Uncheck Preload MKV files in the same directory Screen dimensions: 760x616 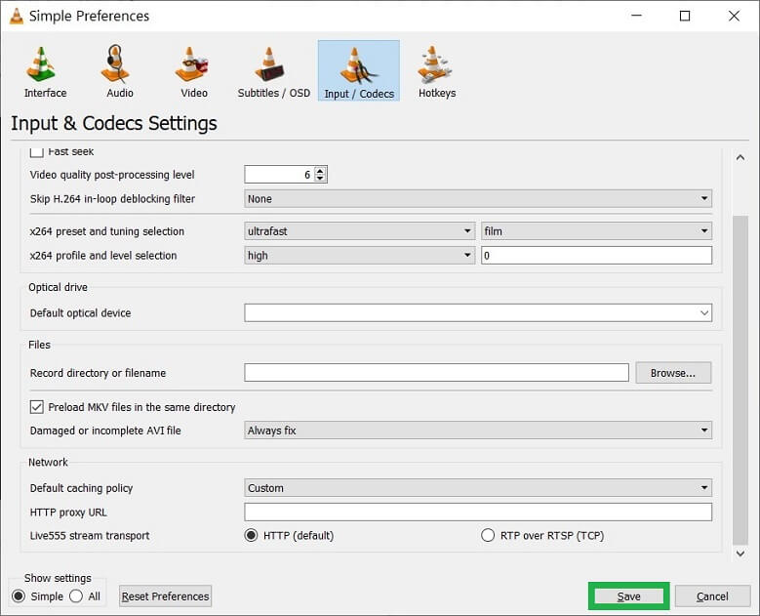click(36, 406)
